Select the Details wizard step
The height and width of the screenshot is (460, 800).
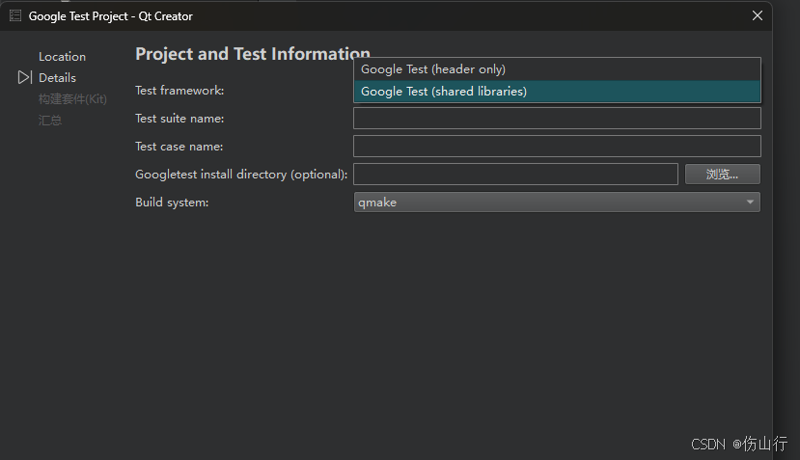57,77
